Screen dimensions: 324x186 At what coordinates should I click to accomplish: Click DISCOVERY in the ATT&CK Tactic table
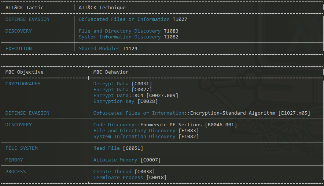pyautogui.click(x=19, y=31)
